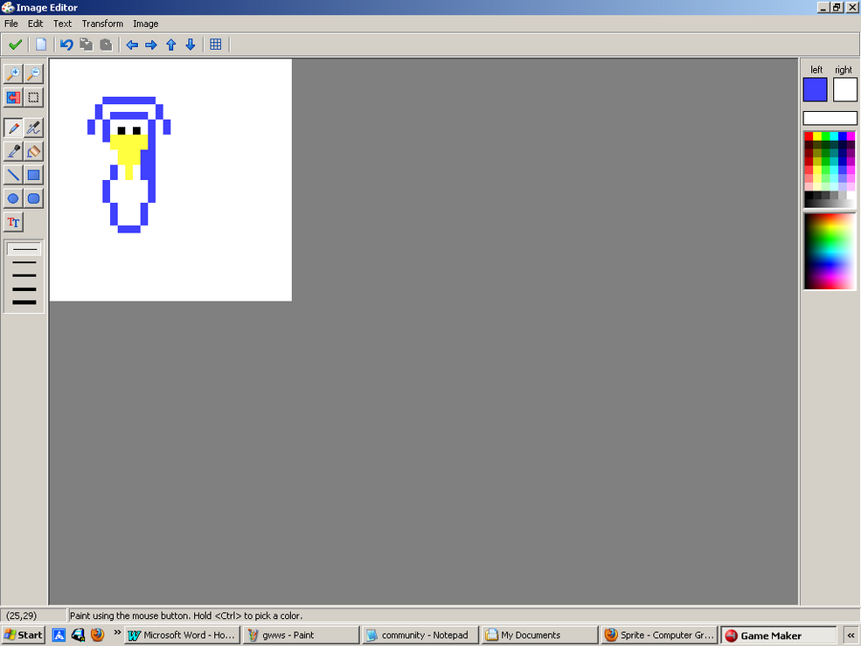Select the Zoom In magnifier tool
861x646 pixels.
(x=13, y=73)
